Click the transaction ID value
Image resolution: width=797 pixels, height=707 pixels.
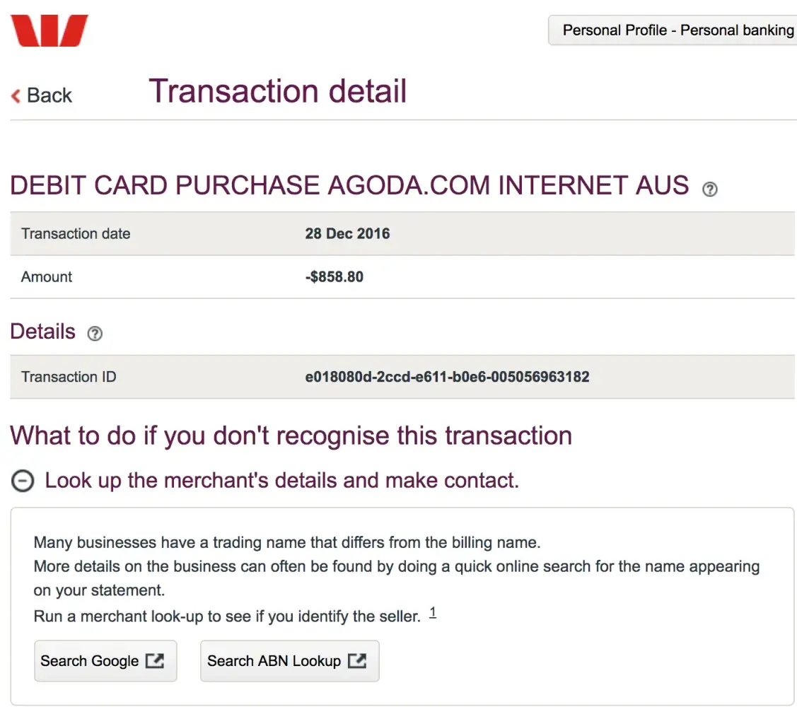click(x=447, y=377)
